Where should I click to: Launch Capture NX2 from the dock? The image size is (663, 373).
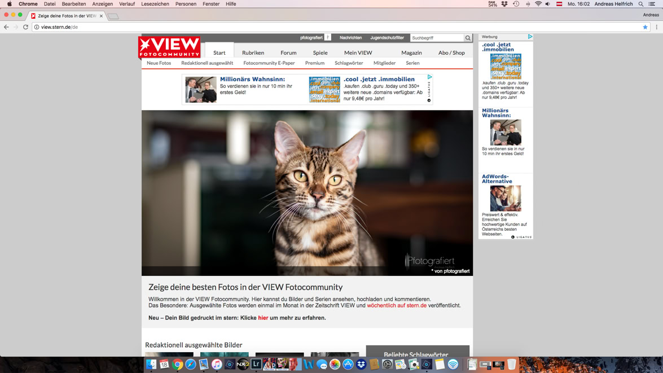click(243, 364)
